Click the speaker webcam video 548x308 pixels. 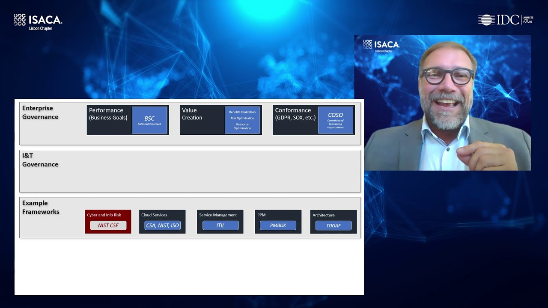pyautogui.click(x=443, y=103)
